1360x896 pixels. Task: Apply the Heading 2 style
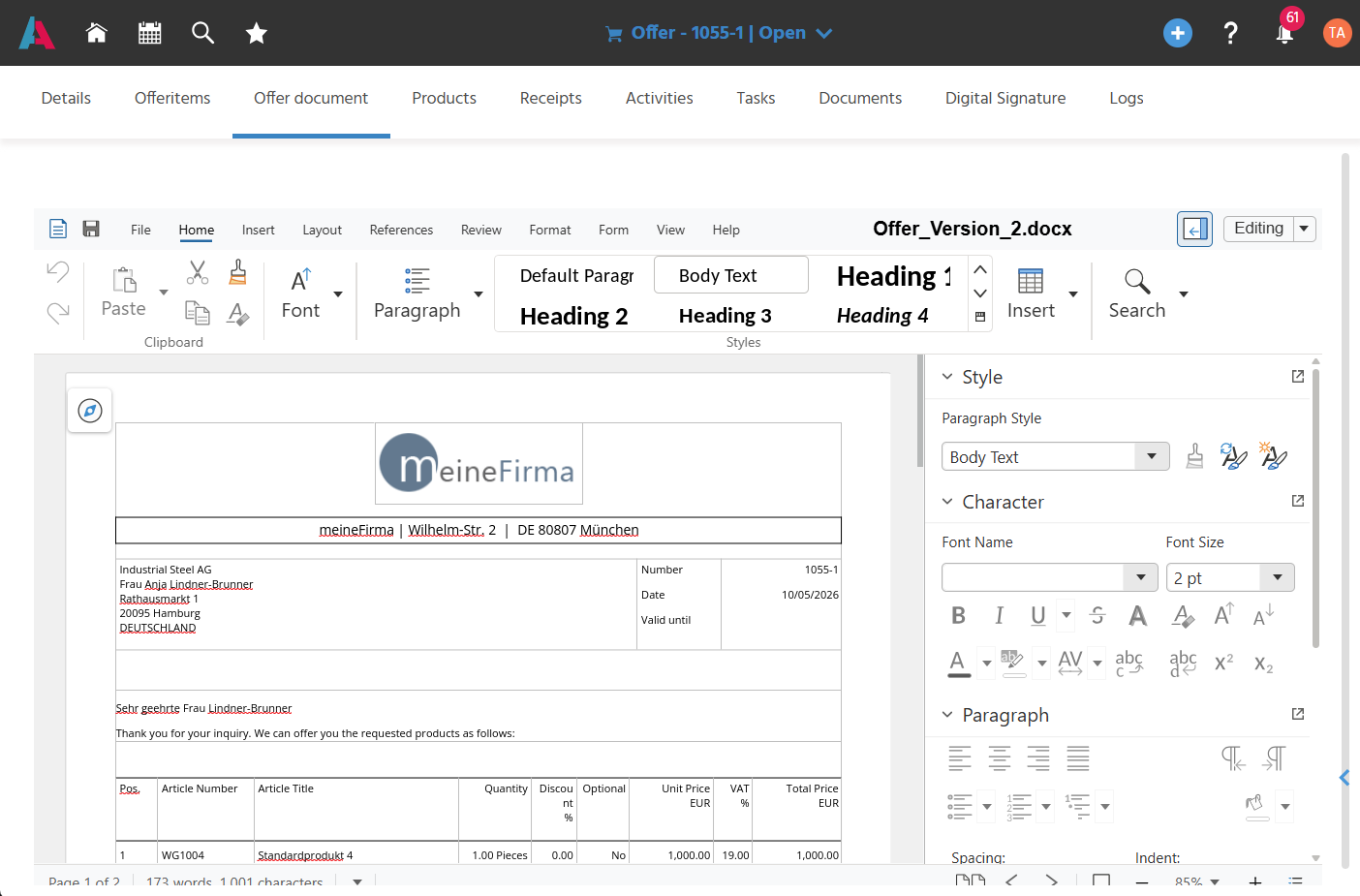[574, 316]
